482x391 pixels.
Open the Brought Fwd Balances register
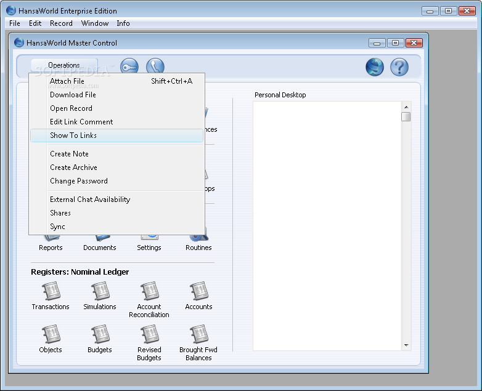coord(199,334)
